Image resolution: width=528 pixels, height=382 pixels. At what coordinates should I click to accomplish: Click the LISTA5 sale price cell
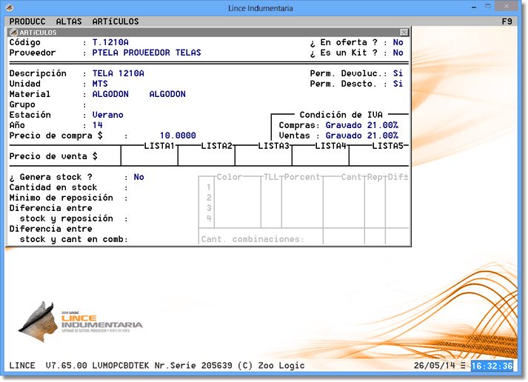[x=379, y=156]
